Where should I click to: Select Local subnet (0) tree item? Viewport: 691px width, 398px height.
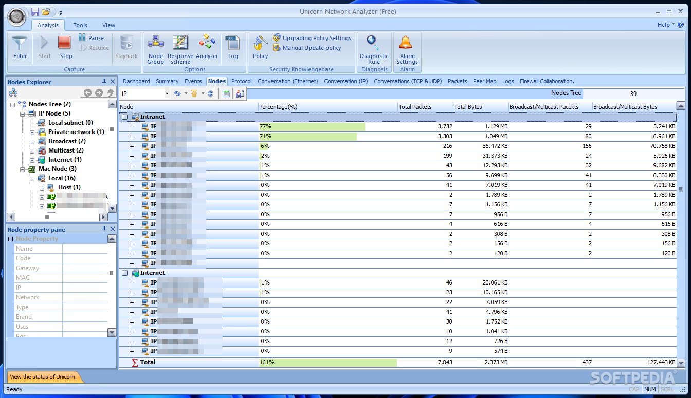click(x=70, y=123)
